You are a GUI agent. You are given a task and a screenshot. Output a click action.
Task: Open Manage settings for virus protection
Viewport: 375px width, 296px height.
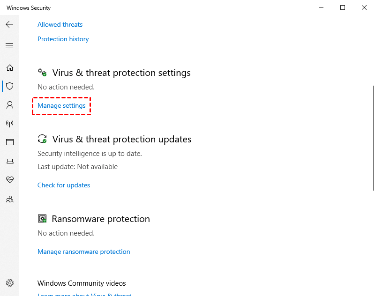coord(61,105)
